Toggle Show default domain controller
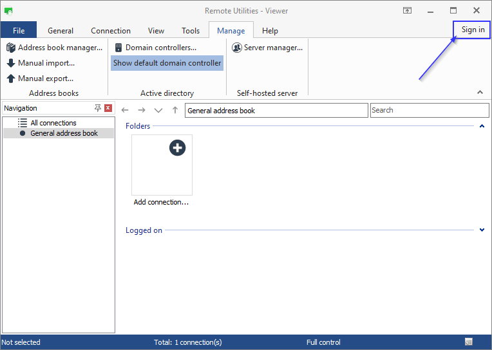This screenshot has width=492, height=350. tap(167, 63)
